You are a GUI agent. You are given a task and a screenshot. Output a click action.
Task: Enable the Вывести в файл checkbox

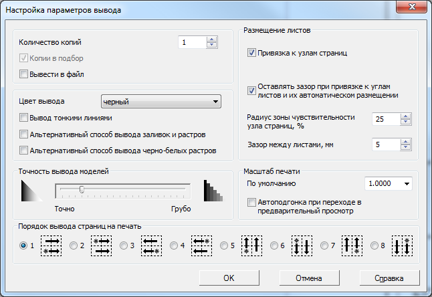(x=25, y=74)
